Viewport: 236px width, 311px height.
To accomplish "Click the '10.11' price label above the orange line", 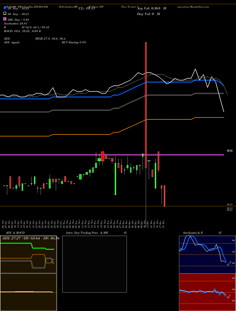I will coord(230,205).
